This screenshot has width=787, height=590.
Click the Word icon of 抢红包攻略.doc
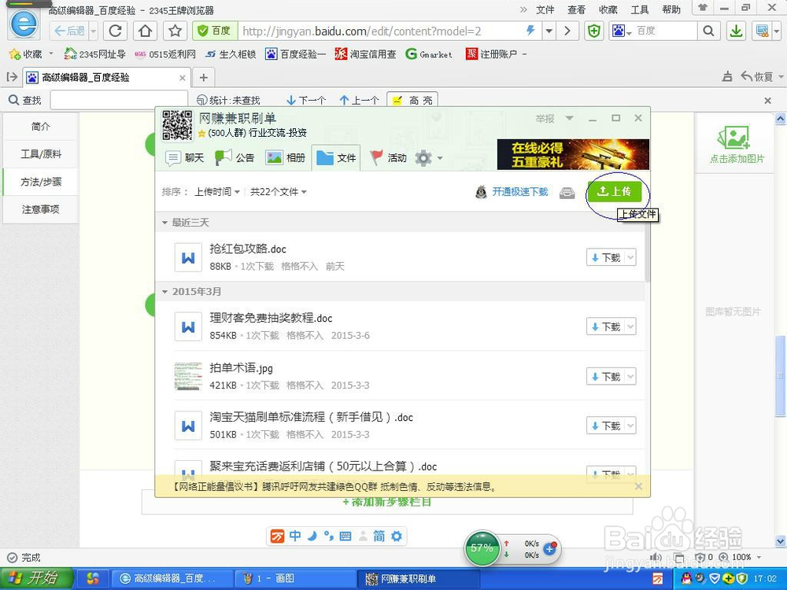click(x=188, y=257)
